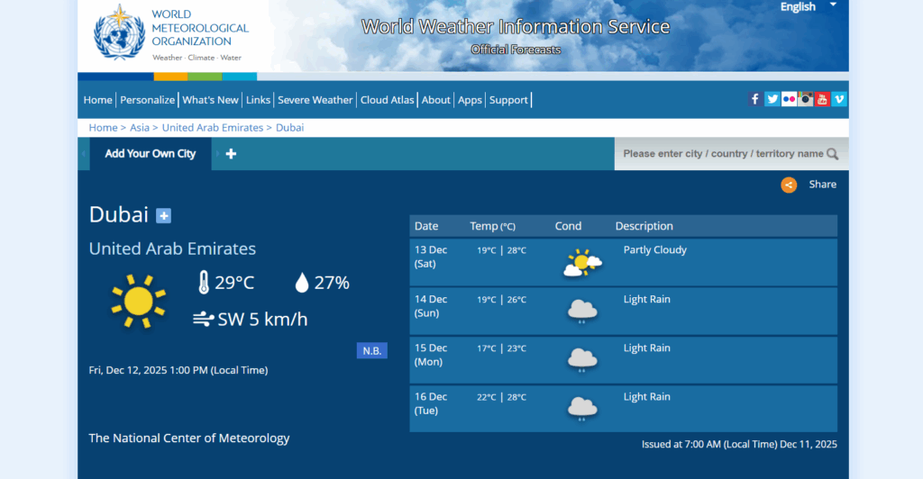
Task: Click the Fri, Dec 12, 2025 local time text
Action: coord(178,370)
